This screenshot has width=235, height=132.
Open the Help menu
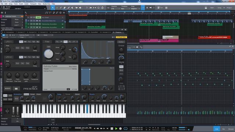pyautogui.click(x=53, y=4)
